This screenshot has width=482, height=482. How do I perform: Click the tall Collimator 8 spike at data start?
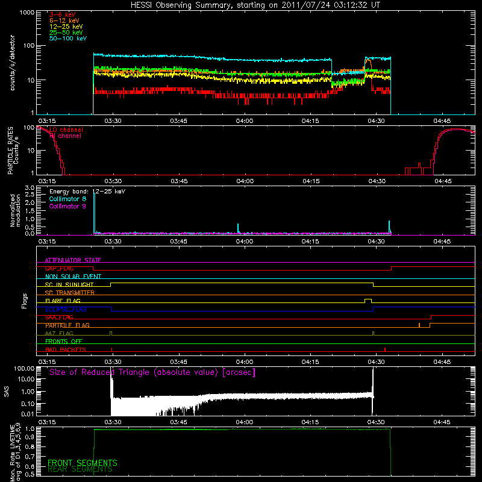pyautogui.click(x=95, y=214)
